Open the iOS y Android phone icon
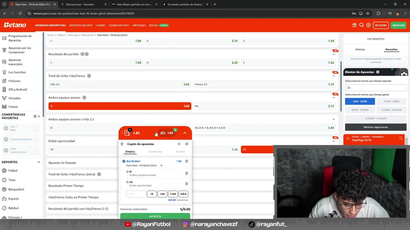 [x=4, y=89]
